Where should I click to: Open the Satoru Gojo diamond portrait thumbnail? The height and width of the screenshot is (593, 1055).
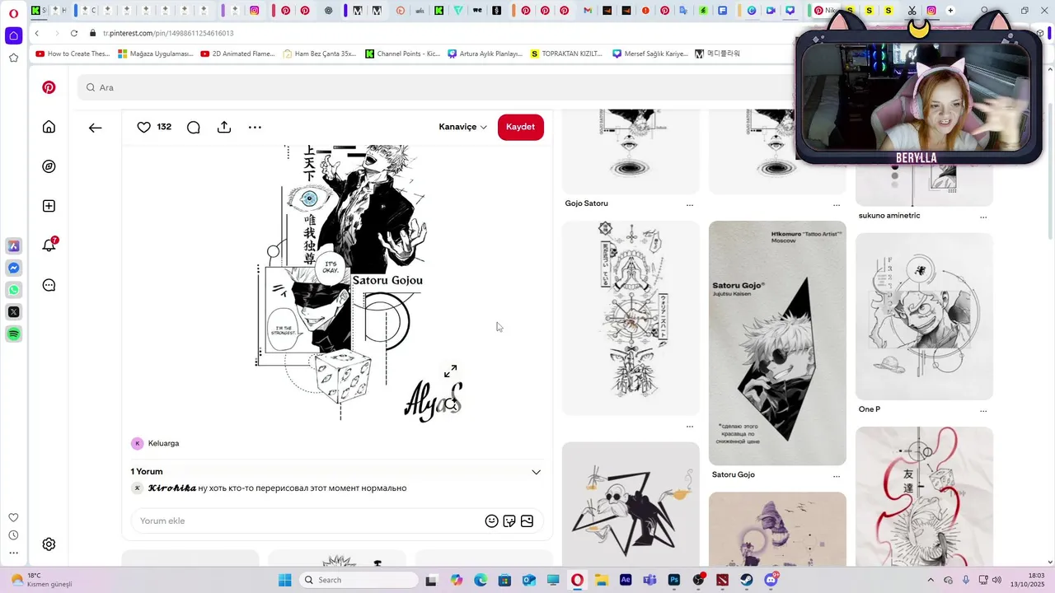pyautogui.click(x=777, y=343)
